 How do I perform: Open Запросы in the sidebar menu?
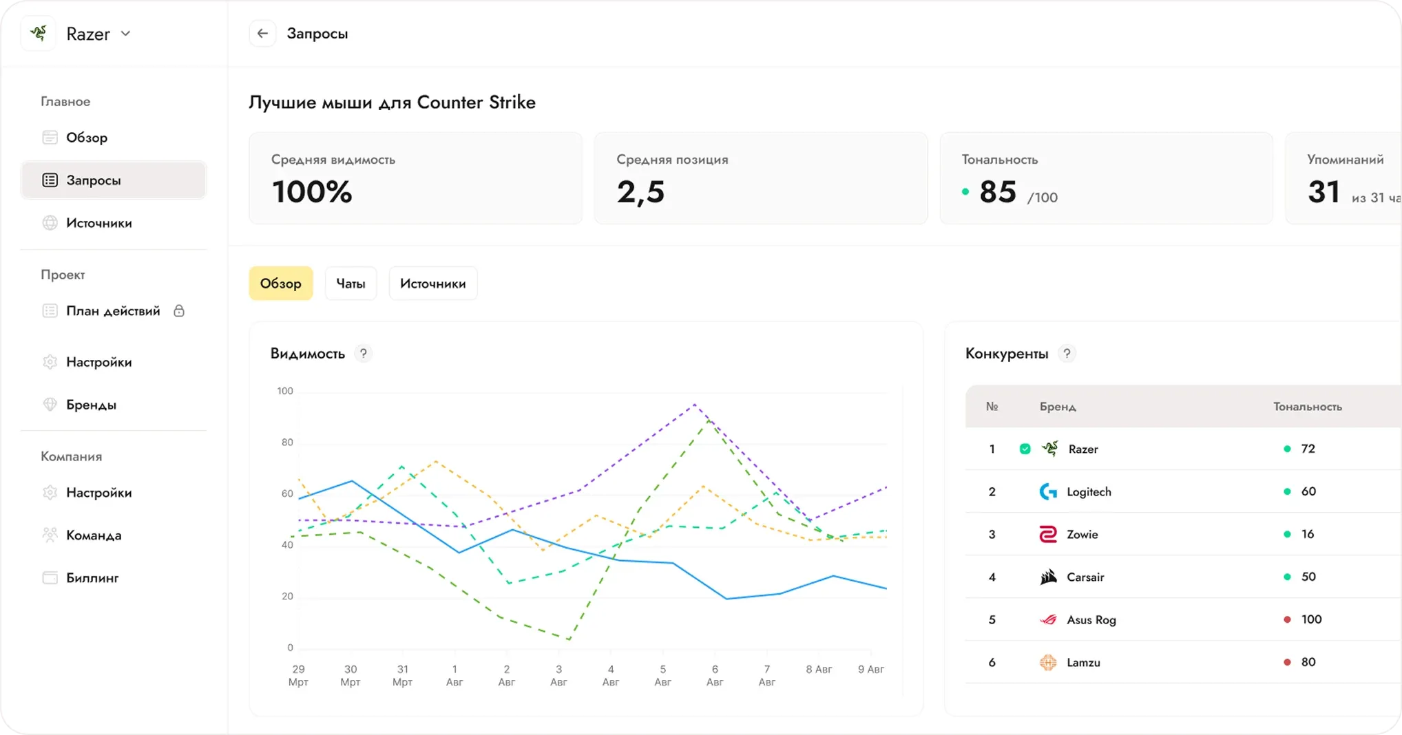(x=114, y=180)
